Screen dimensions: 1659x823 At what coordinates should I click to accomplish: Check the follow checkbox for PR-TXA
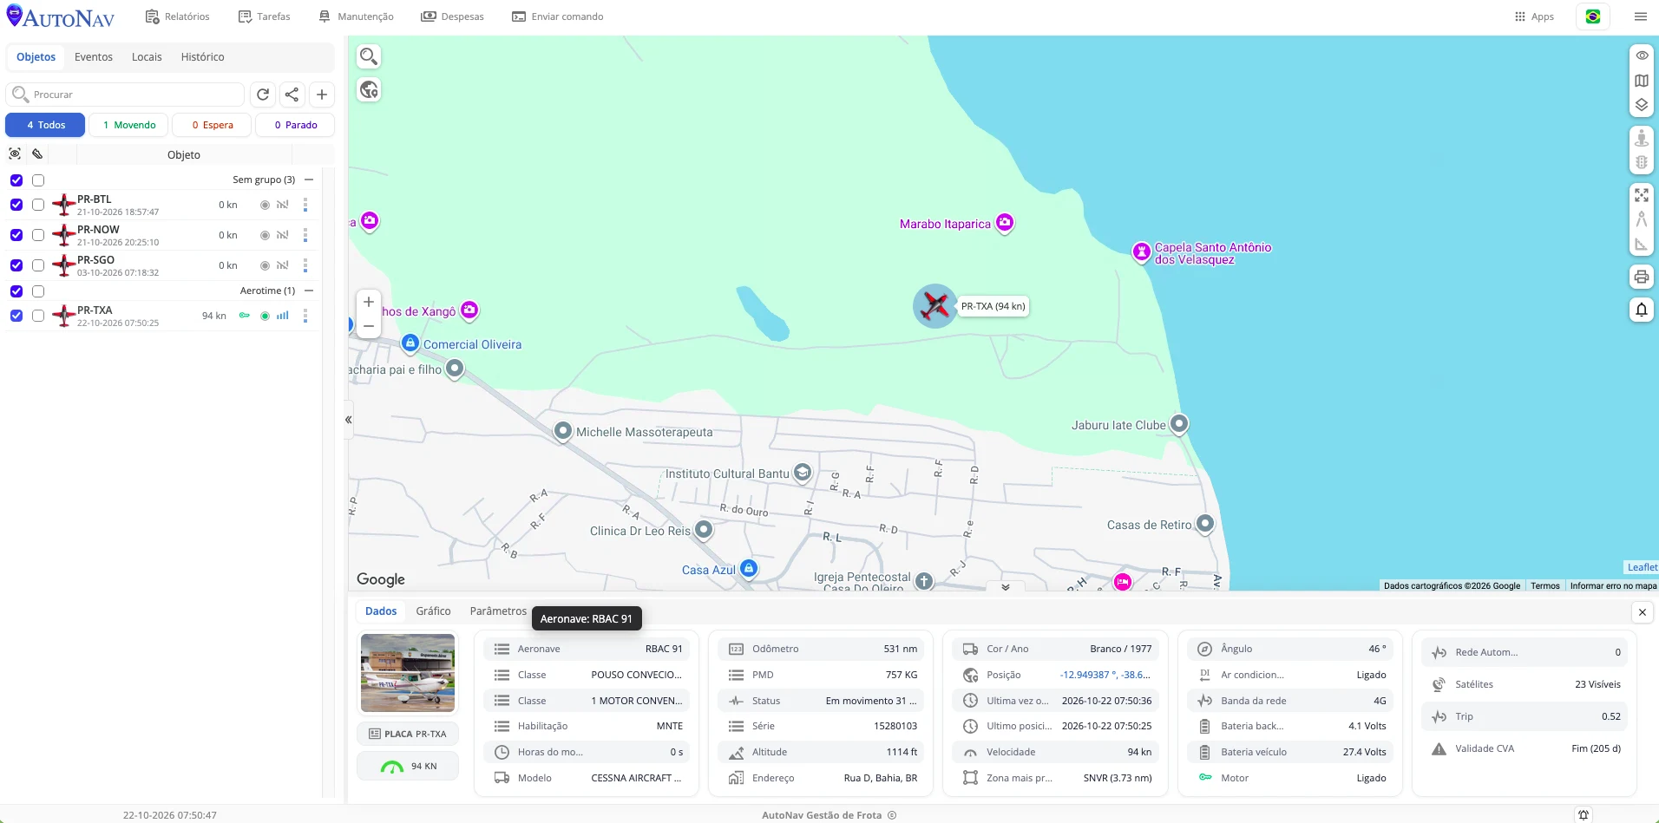(38, 316)
